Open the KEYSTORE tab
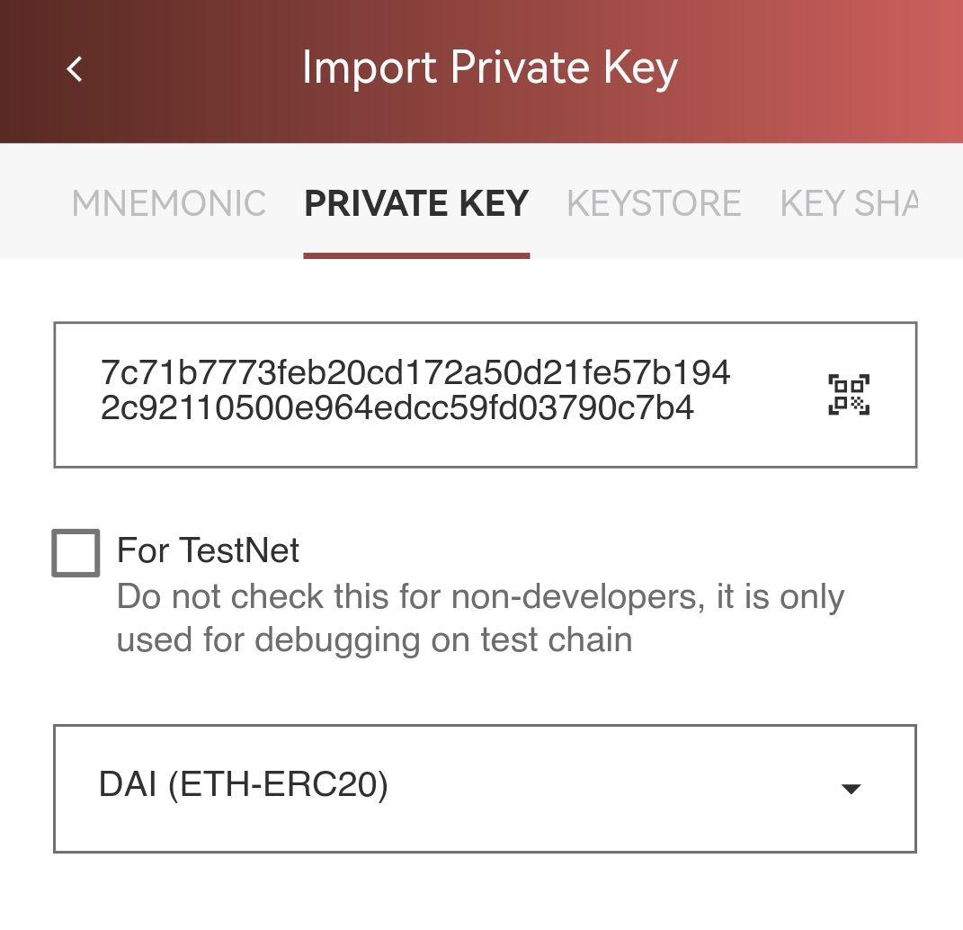Screen dimensions: 963x930 tap(654, 203)
